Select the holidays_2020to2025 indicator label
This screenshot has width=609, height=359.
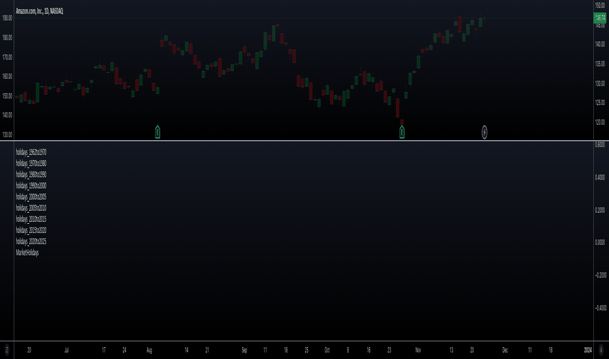[31, 242]
